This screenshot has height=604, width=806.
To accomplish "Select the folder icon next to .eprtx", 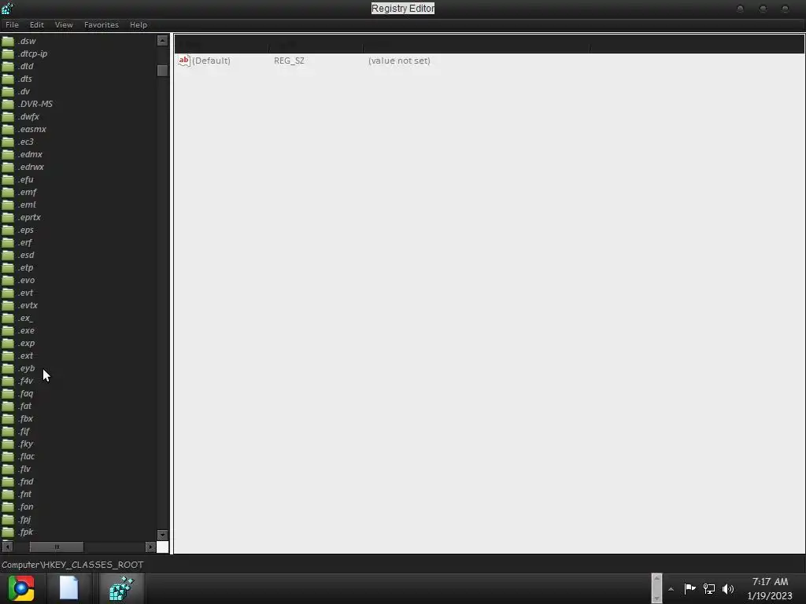I will (x=8, y=217).
